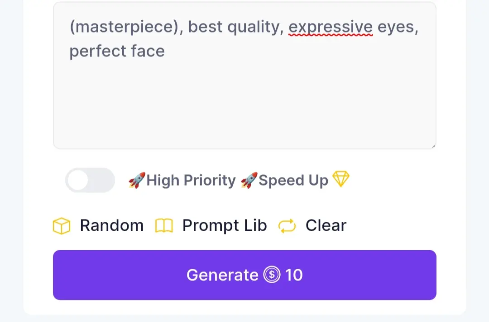Click the coin icon on Generate button
The height and width of the screenshot is (322, 489).
[x=272, y=275]
